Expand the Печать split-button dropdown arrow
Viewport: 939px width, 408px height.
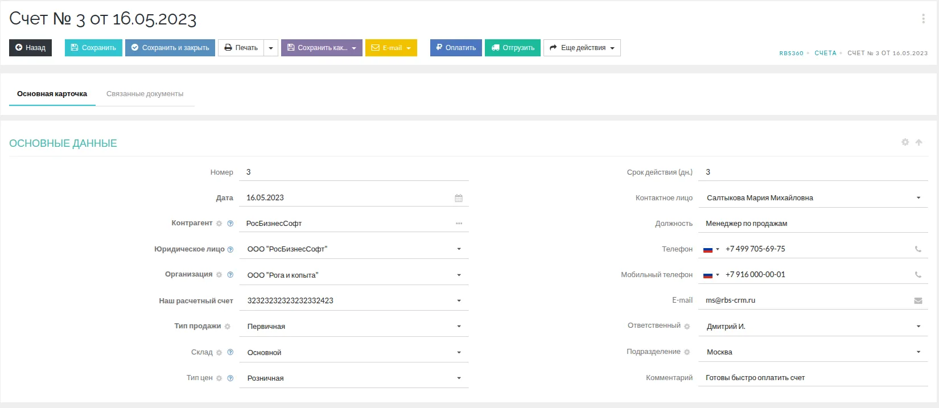tap(271, 48)
